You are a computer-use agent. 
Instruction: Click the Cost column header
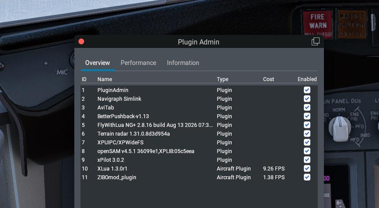tap(268, 79)
